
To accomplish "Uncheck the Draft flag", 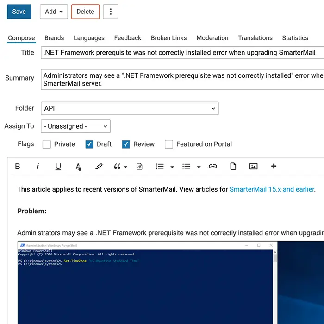I will pos(89,144).
